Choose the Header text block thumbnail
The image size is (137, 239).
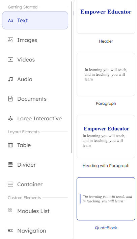coord(106,16)
